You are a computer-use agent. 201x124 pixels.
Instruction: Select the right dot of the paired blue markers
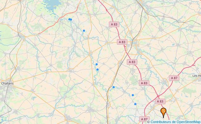click(x=71, y=19)
